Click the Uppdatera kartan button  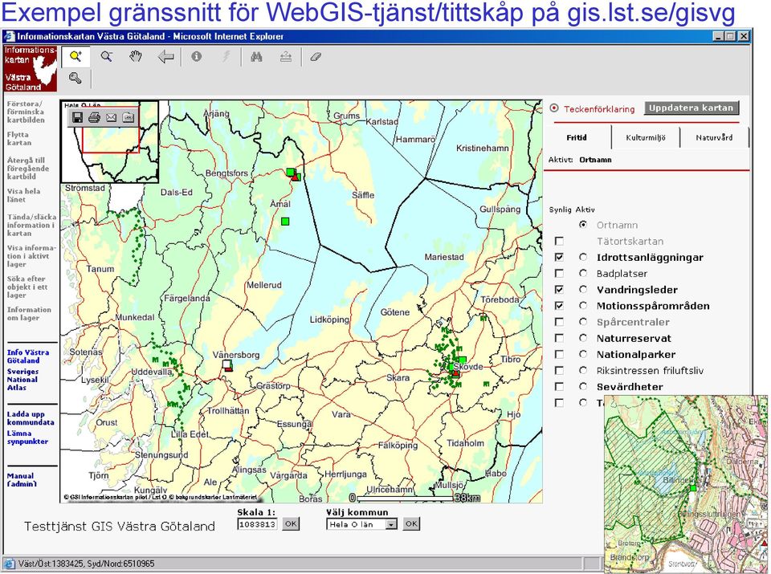pos(691,108)
